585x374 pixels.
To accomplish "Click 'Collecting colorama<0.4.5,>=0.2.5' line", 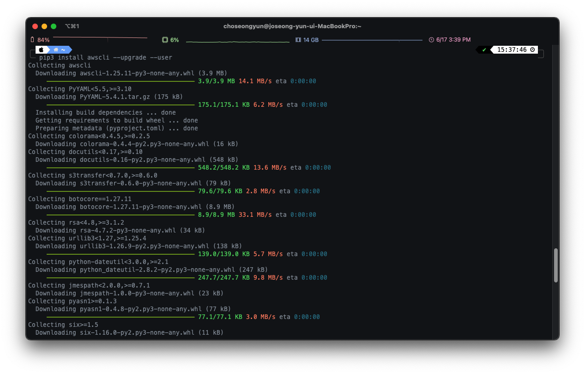I will 89,136.
